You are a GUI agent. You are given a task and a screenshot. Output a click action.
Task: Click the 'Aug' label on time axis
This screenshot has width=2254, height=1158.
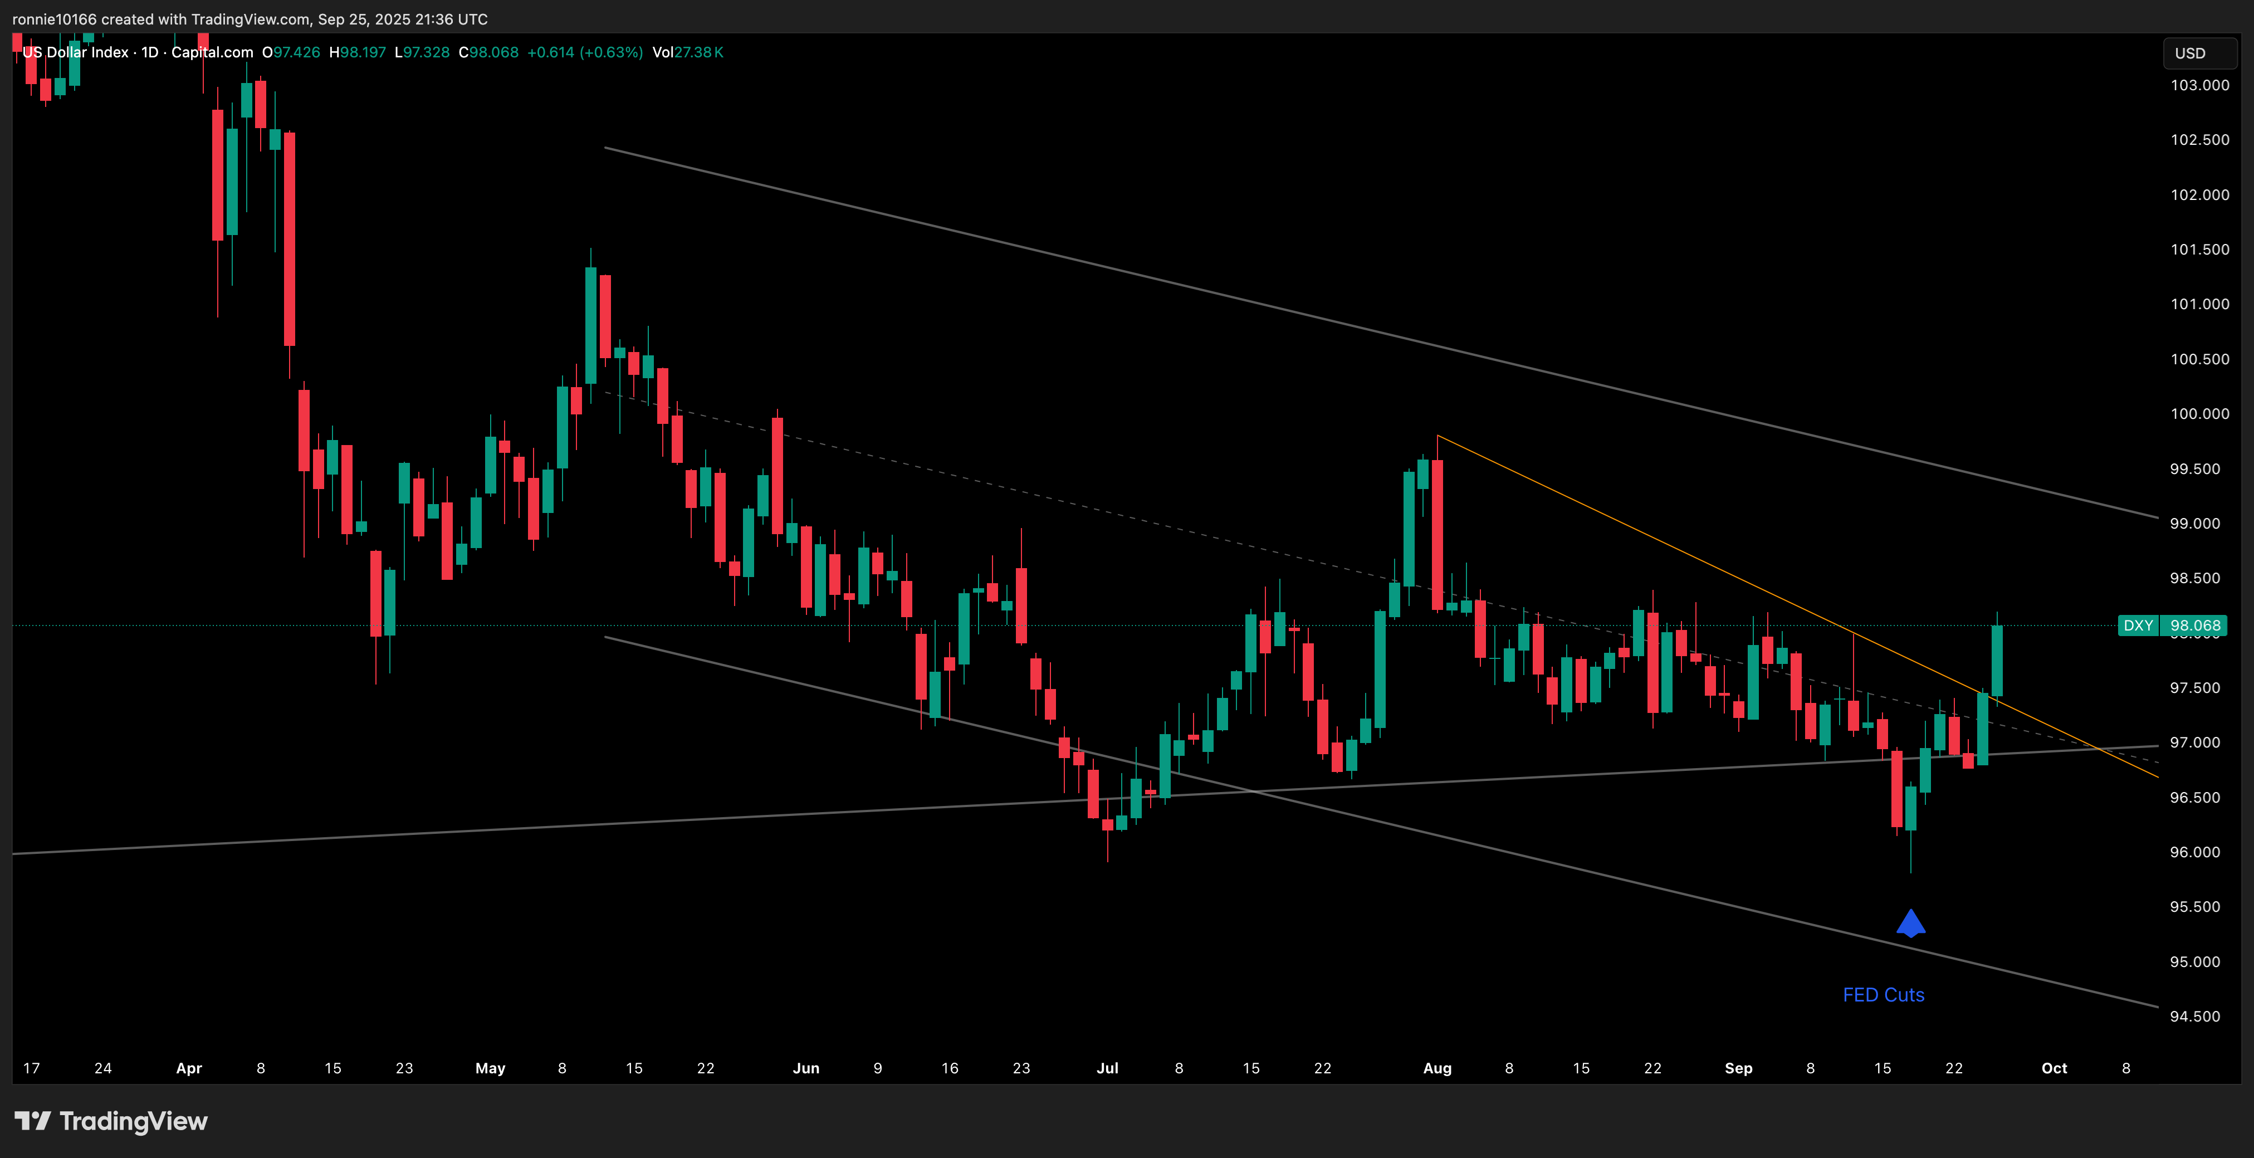coord(1437,1068)
